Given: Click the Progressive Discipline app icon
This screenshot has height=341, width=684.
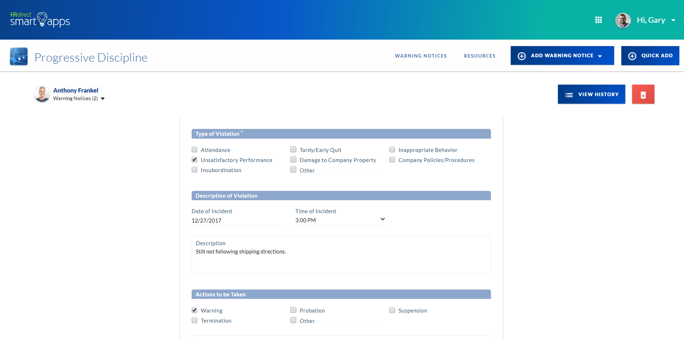Looking at the screenshot, I should [x=19, y=57].
